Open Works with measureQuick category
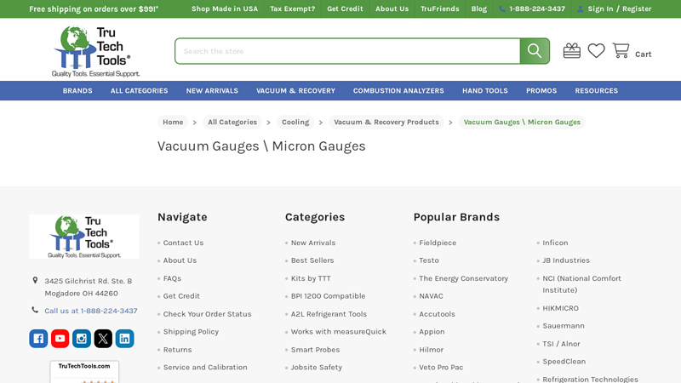 click(x=338, y=332)
